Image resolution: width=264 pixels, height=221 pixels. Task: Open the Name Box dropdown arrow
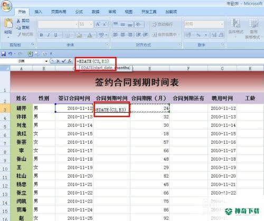click(x=46, y=61)
